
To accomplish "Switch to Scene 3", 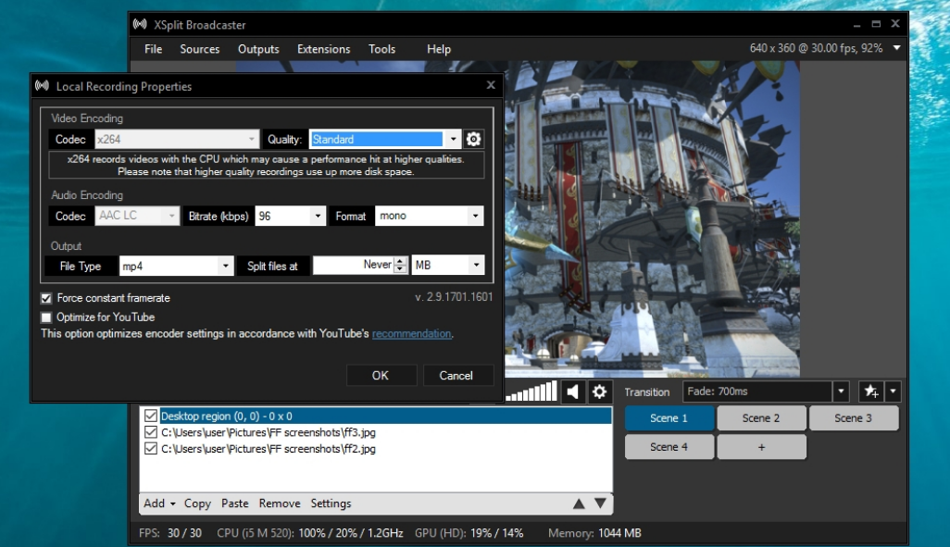I will 853,418.
